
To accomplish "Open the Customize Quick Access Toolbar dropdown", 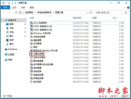I will pos(15,3).
